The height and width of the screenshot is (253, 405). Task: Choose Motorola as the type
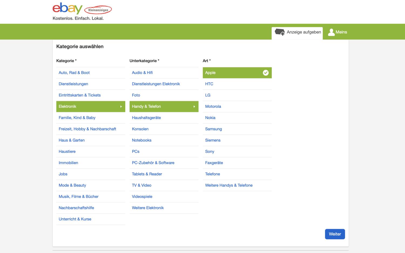[237, 106]
